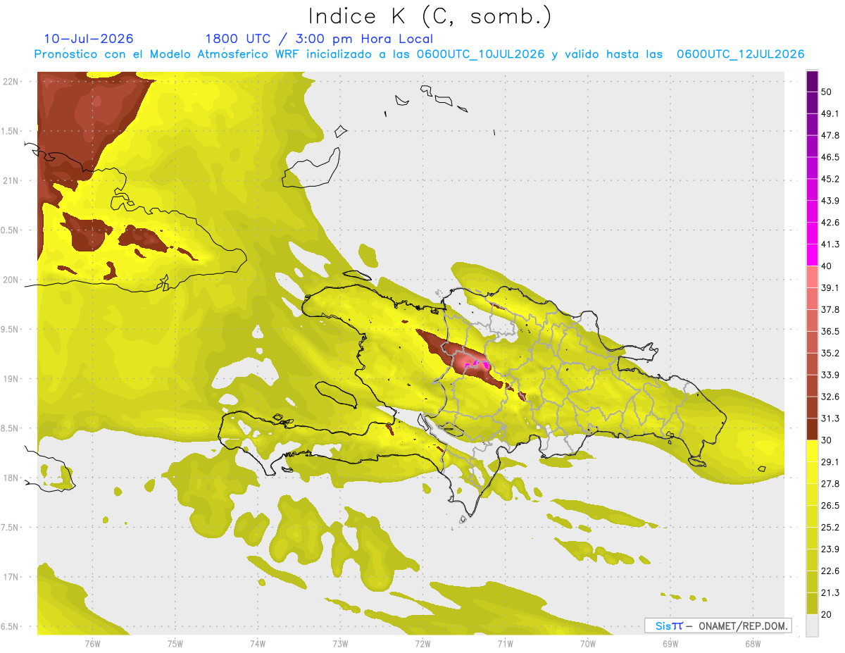
Task: Select the magenta swatch between 40 and 41.3
Action: pos(812,255)
